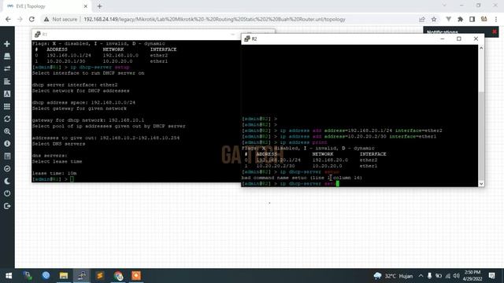Click the R2 terminal vertical scrollbar thumb

[x=481, y=136]
